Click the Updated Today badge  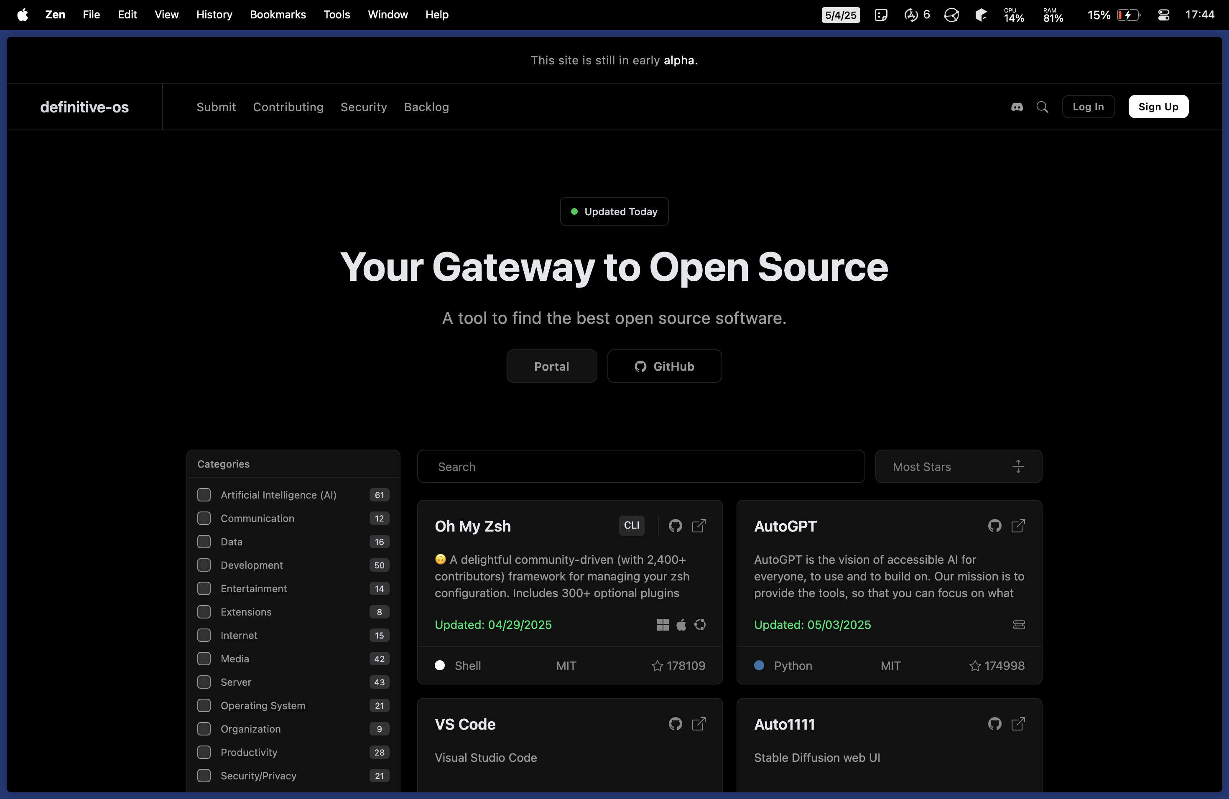(614, 211)
